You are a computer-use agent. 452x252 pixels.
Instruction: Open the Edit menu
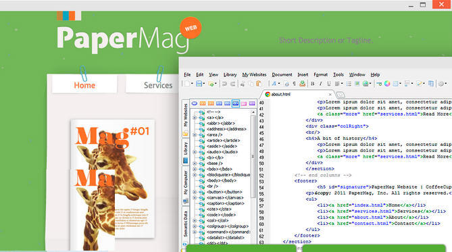[200, 75]
